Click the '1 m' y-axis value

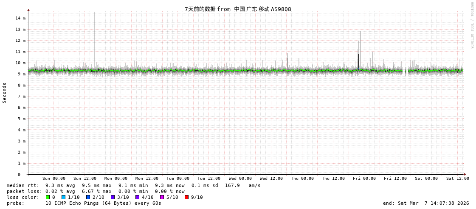(x=22, y=164)
